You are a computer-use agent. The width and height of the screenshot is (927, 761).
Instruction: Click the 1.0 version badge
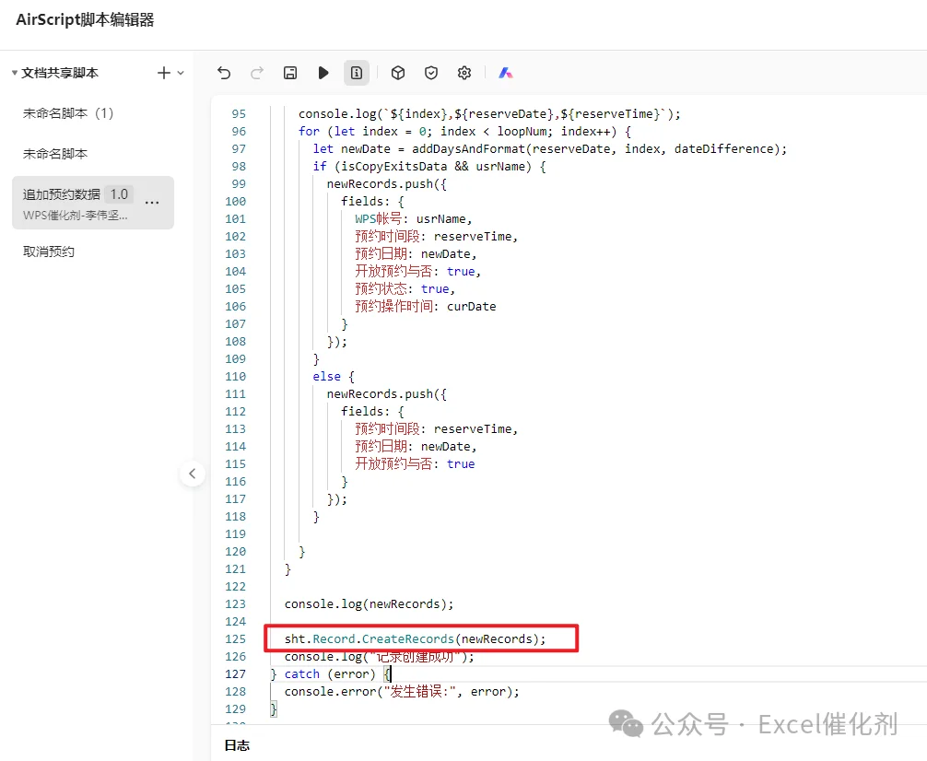[119, 194]
